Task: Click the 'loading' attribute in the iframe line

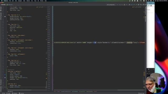Action: coord(129,43)
